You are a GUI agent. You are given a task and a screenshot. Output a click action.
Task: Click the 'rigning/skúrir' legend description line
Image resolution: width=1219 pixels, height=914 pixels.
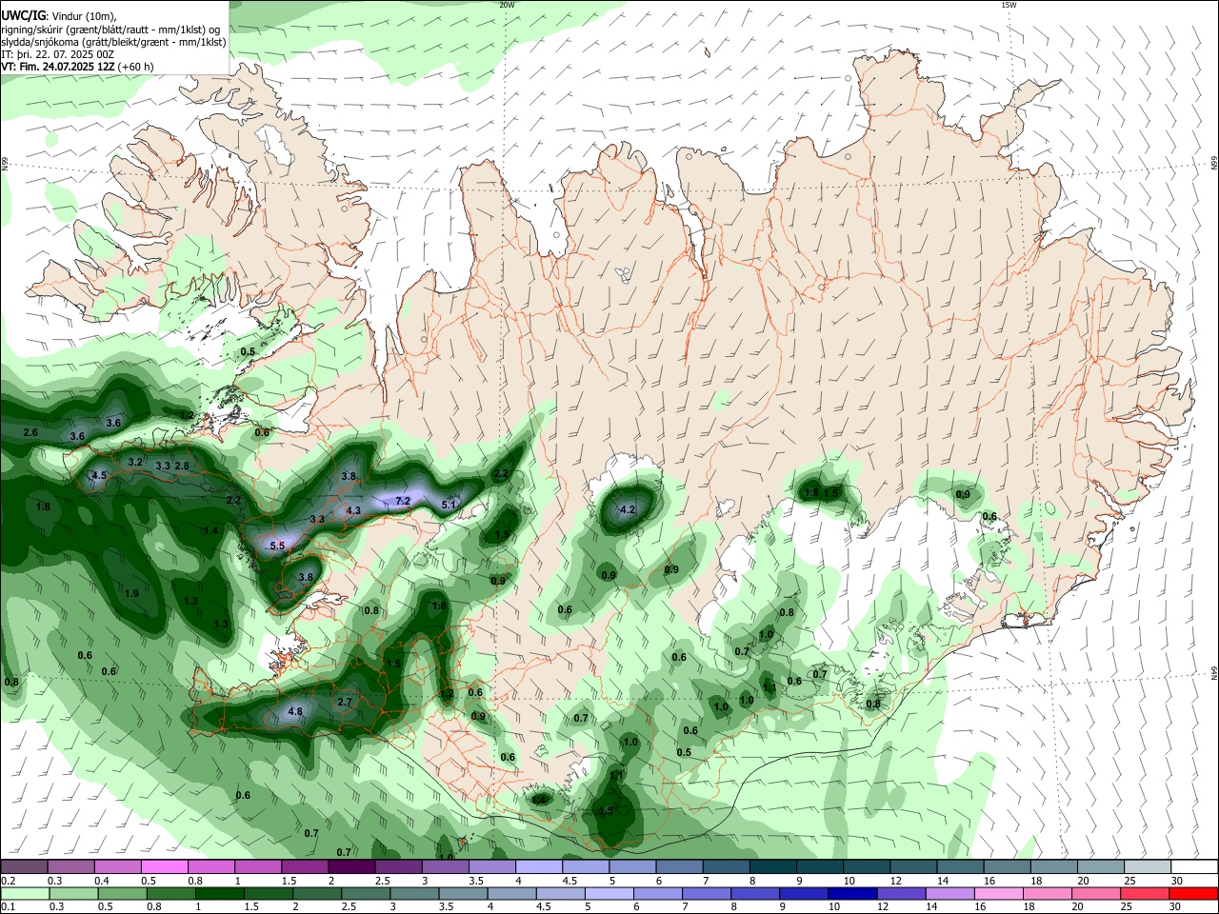[111, 30]
